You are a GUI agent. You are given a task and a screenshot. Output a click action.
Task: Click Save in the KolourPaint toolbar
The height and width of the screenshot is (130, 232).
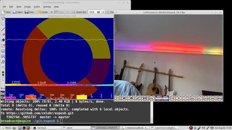click(x=29, y=12)
